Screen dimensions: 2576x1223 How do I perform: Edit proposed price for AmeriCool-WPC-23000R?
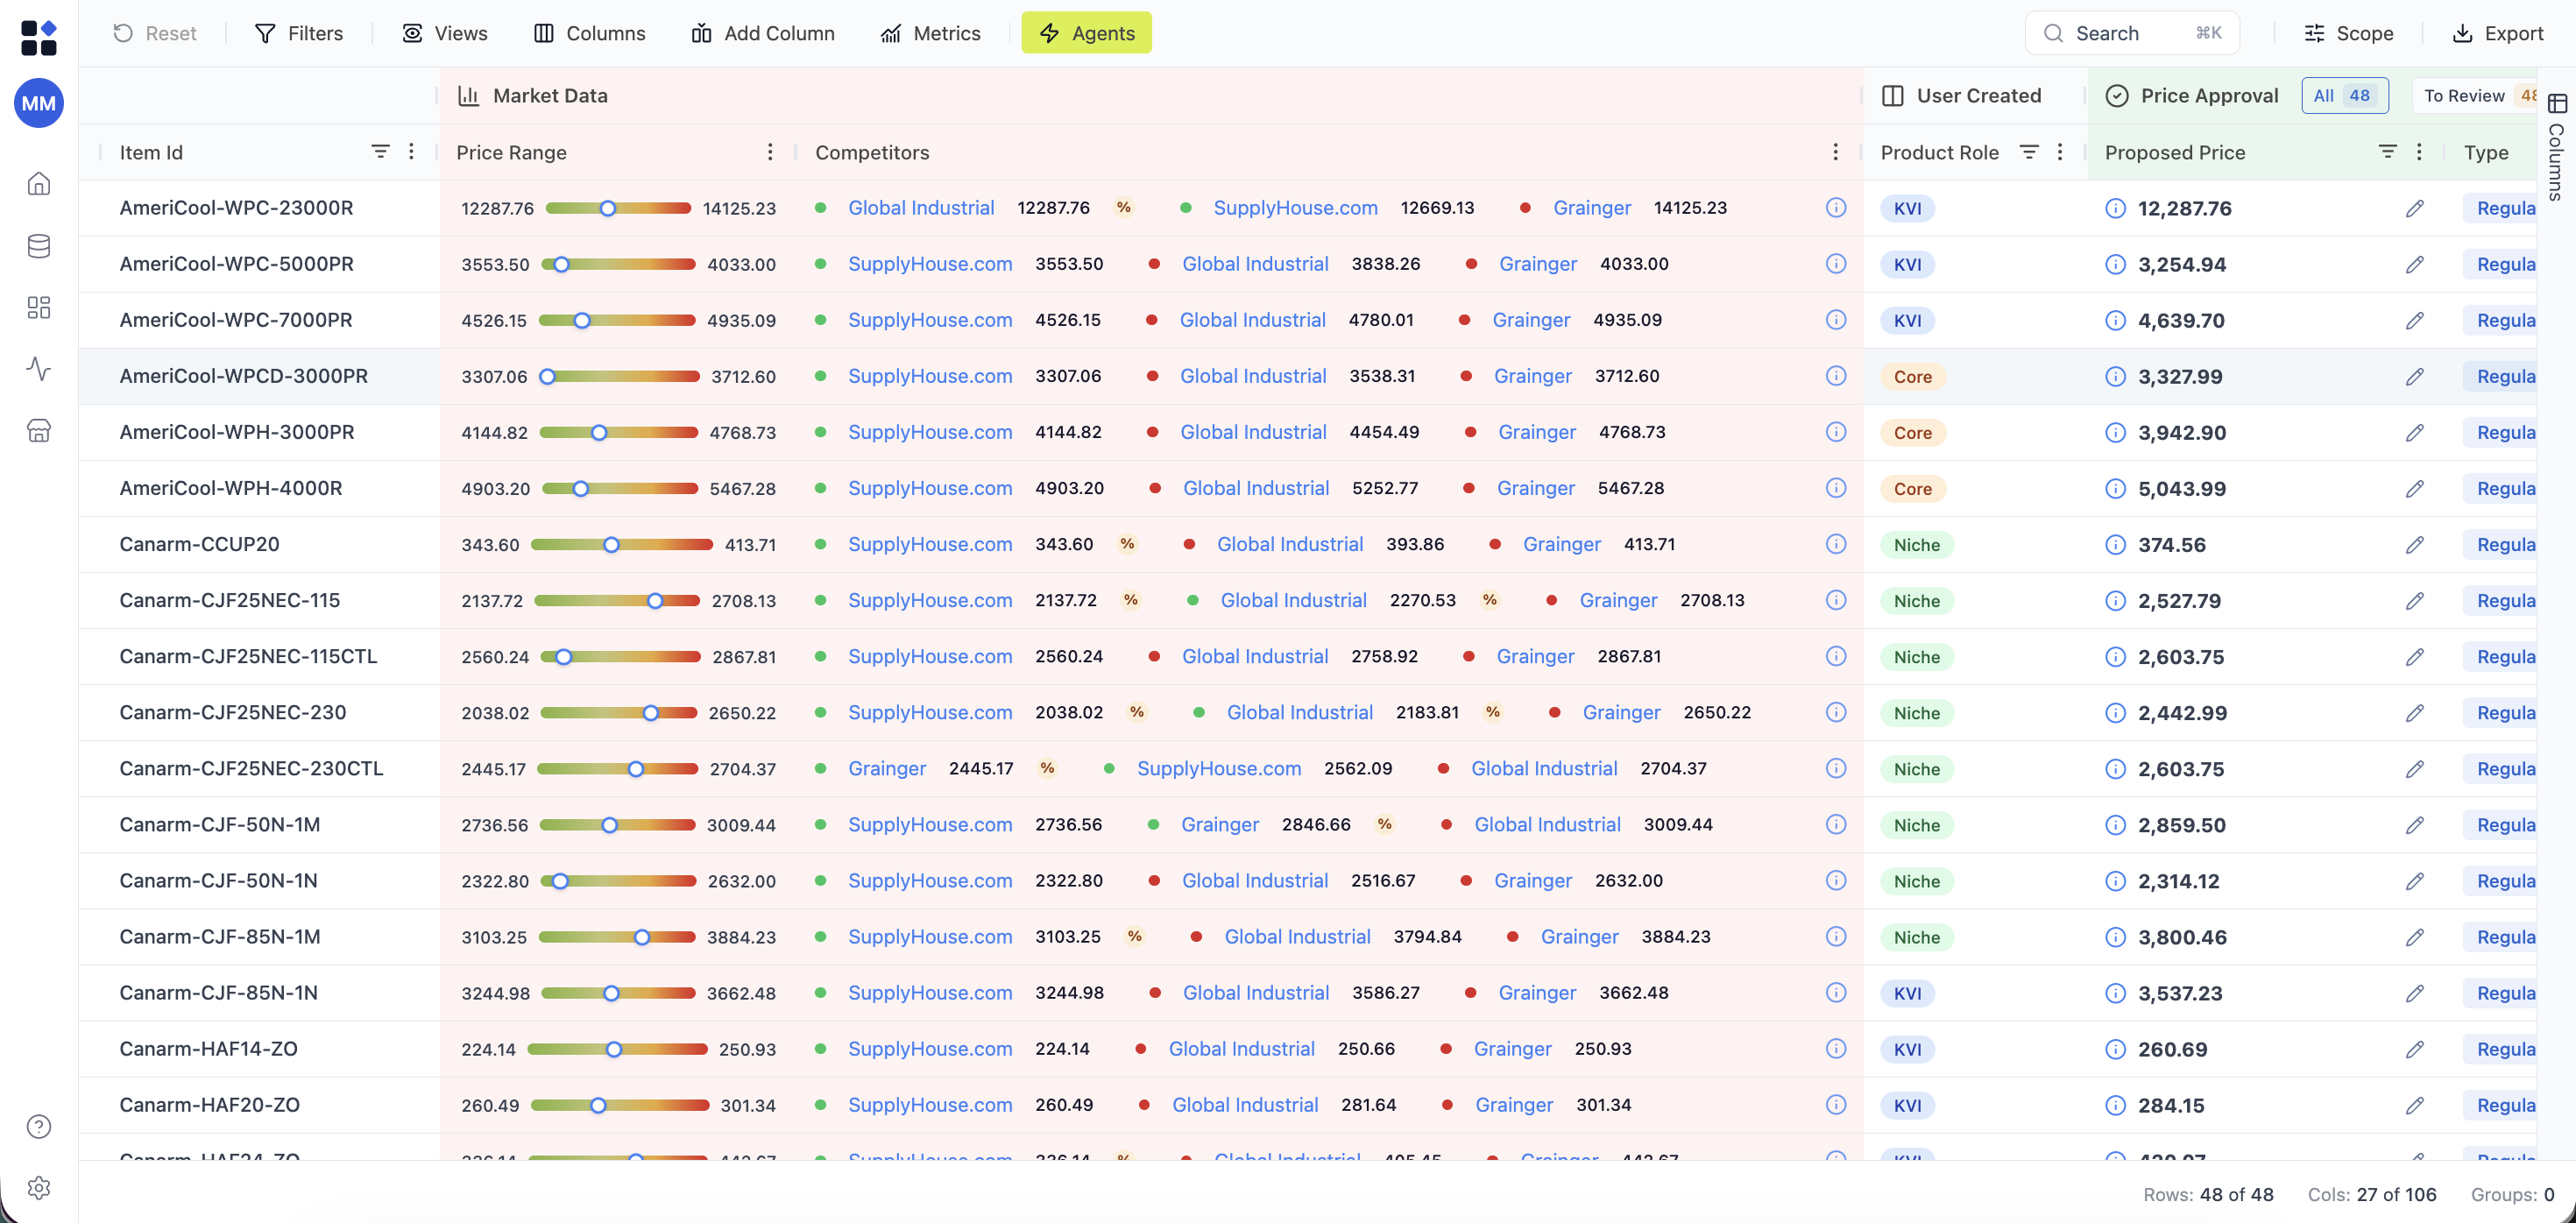(x=2414, y=208)
